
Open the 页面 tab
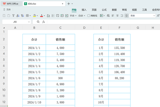pyautogui.click(x=94, y=10)
